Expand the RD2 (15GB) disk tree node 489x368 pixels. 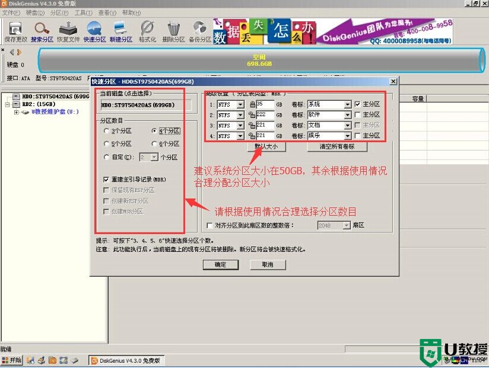coord(7,104)
